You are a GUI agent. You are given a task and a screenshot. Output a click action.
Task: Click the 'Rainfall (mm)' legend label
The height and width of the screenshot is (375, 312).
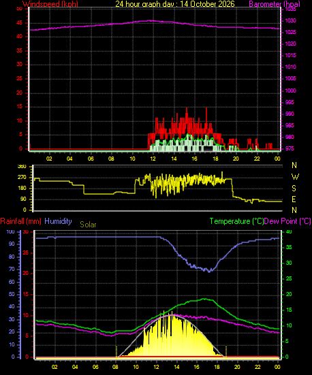[x=21, y=221]
